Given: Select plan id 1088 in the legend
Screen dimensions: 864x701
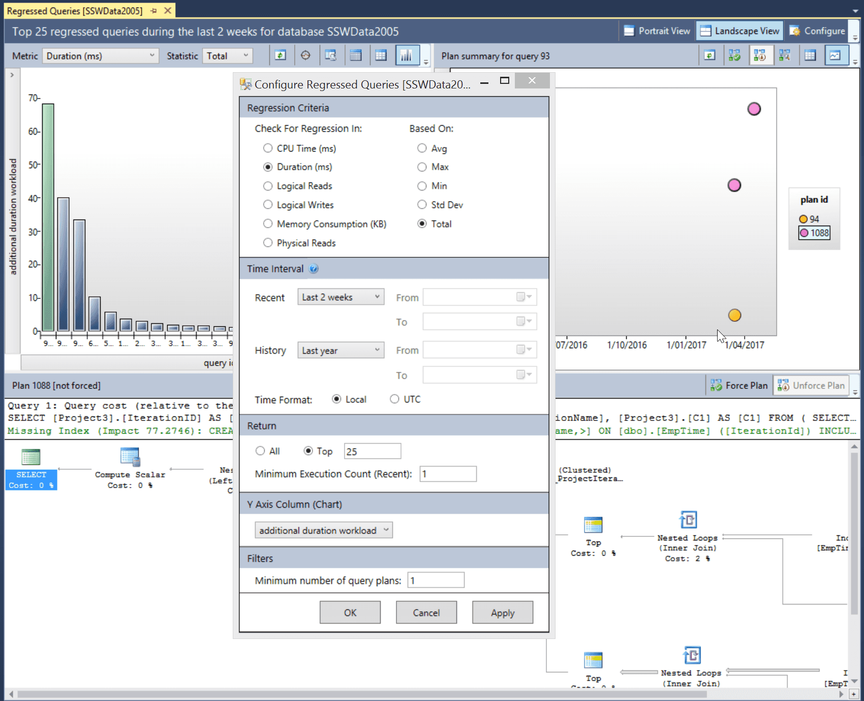Looking at the screenshot, I should [814, 233].
